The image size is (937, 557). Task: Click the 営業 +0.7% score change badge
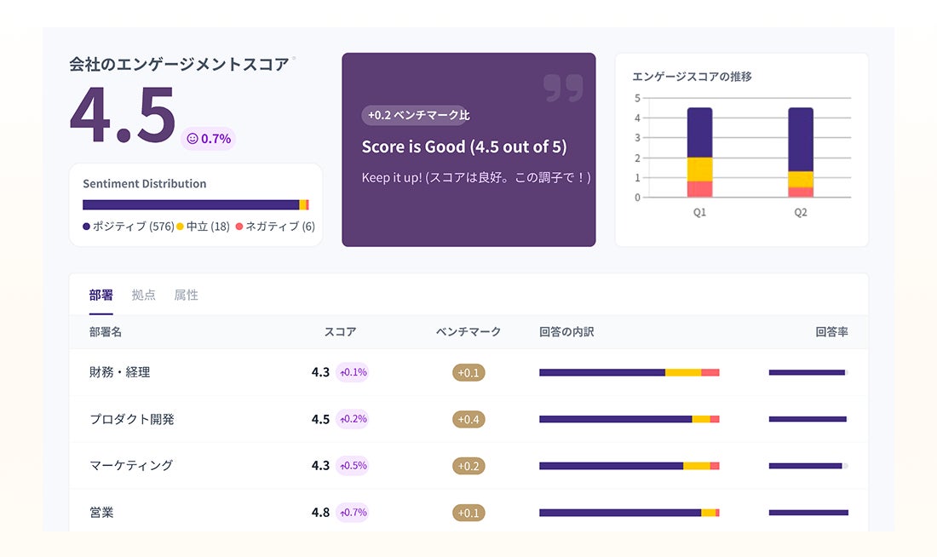[x=353, y=513]
